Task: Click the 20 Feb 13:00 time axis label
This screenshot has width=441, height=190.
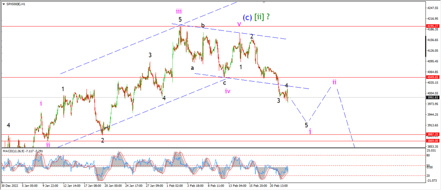Action: click(x=279, y=186)
